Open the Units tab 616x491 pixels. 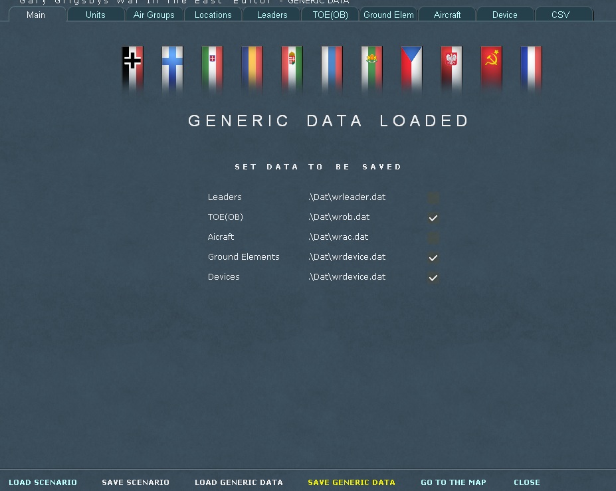(x=96, y=15)
